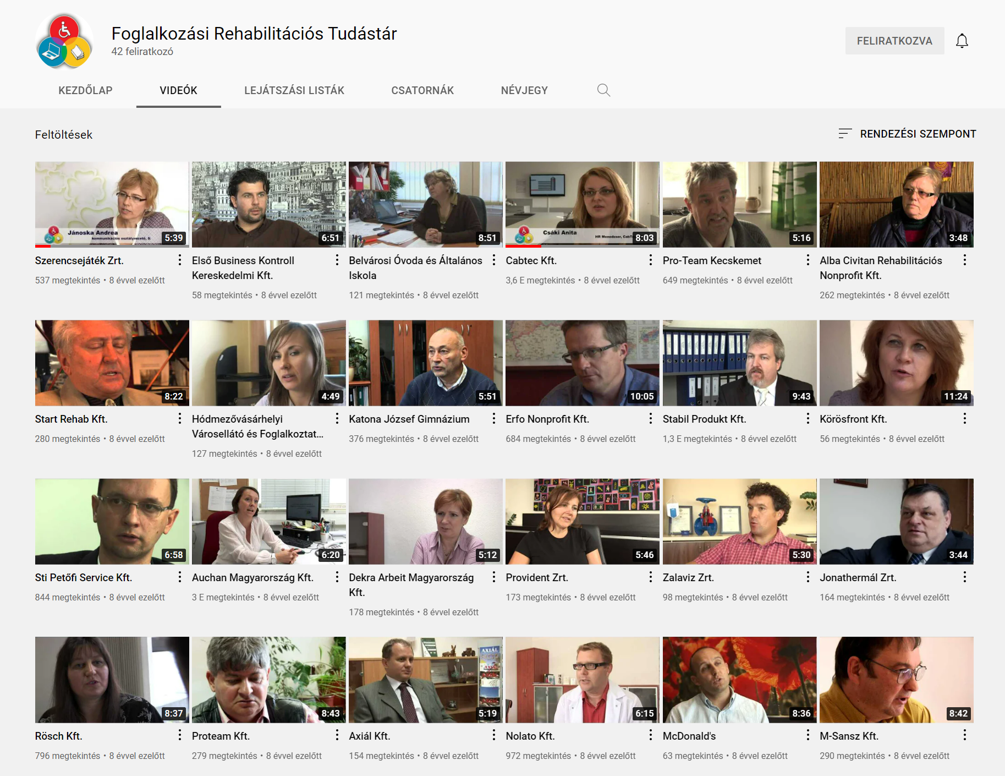Screen dimensions: 1005x776
Task: Open options menu for Zalaviz Zrt. video
Action: [808, 577]
